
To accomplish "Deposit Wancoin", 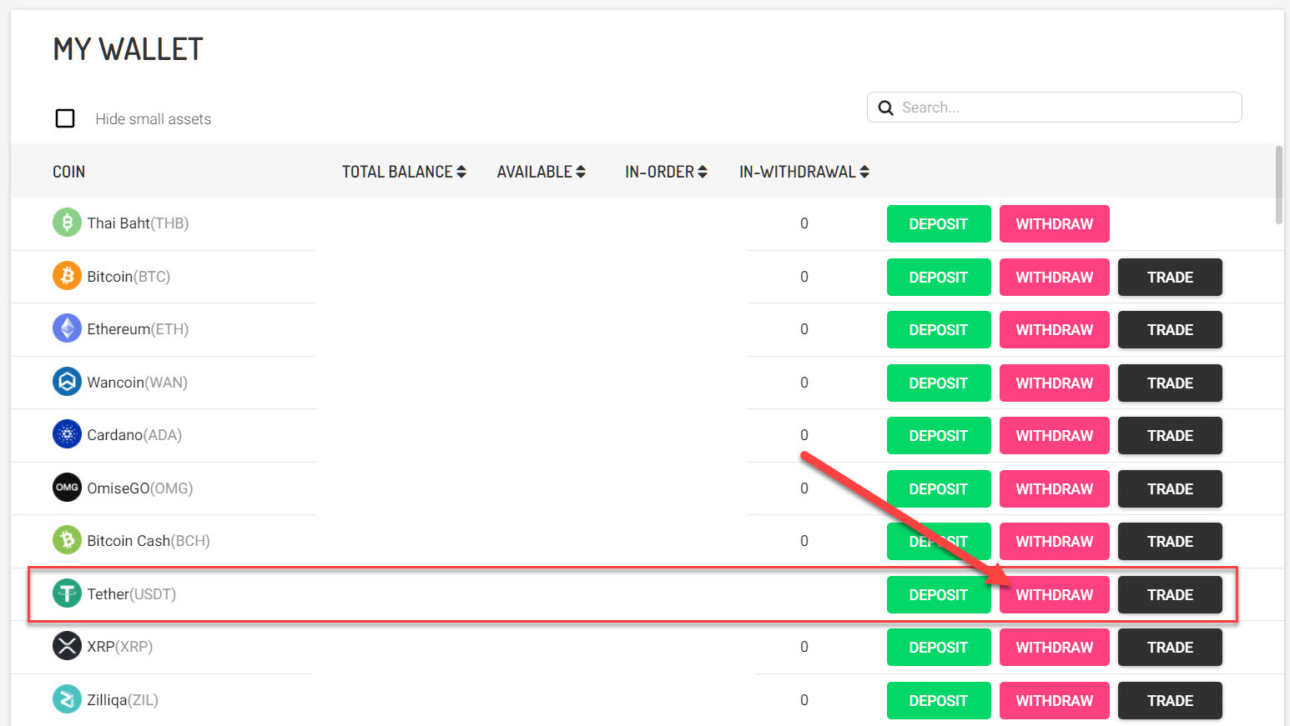I will click(939, 383).
